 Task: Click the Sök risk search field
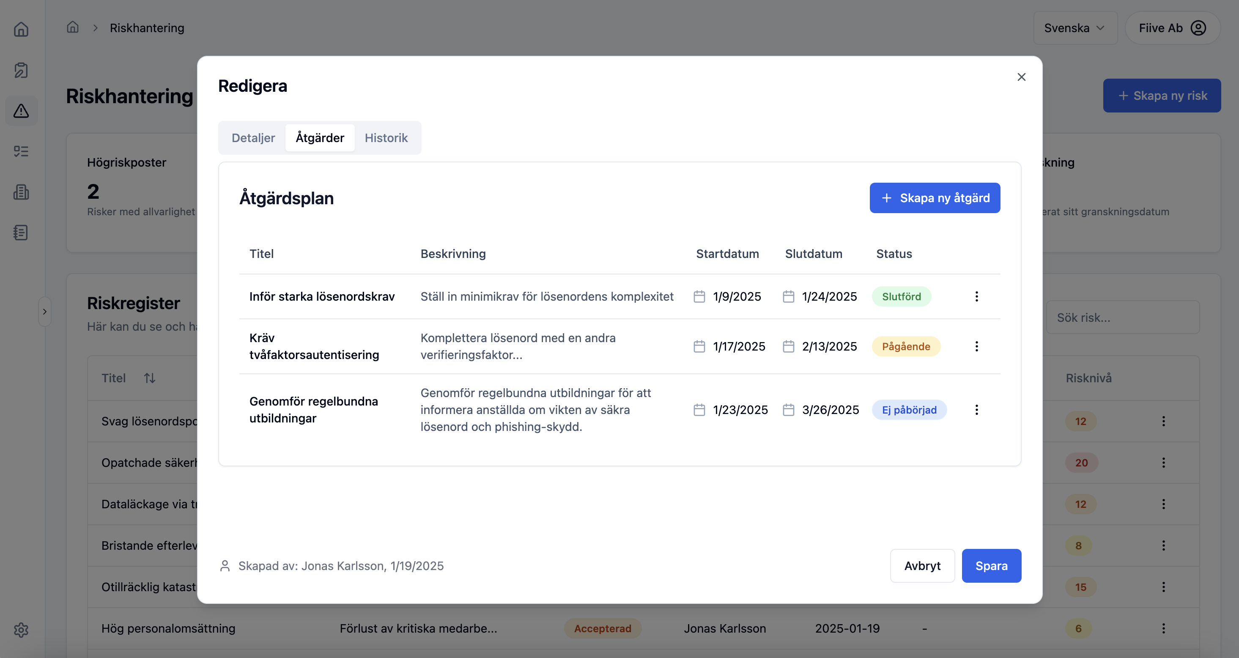tap(1123, 318)
